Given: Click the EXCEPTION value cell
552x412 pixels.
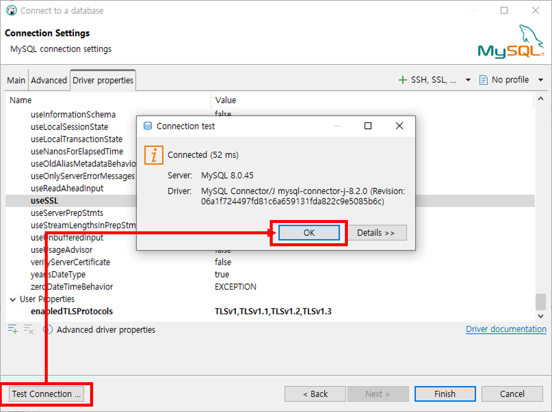Looking at the screenshot, I should [236, 287].
